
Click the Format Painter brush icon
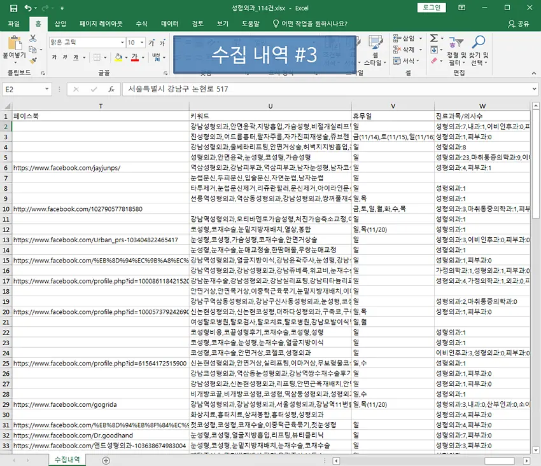click(x=32, y=61)
